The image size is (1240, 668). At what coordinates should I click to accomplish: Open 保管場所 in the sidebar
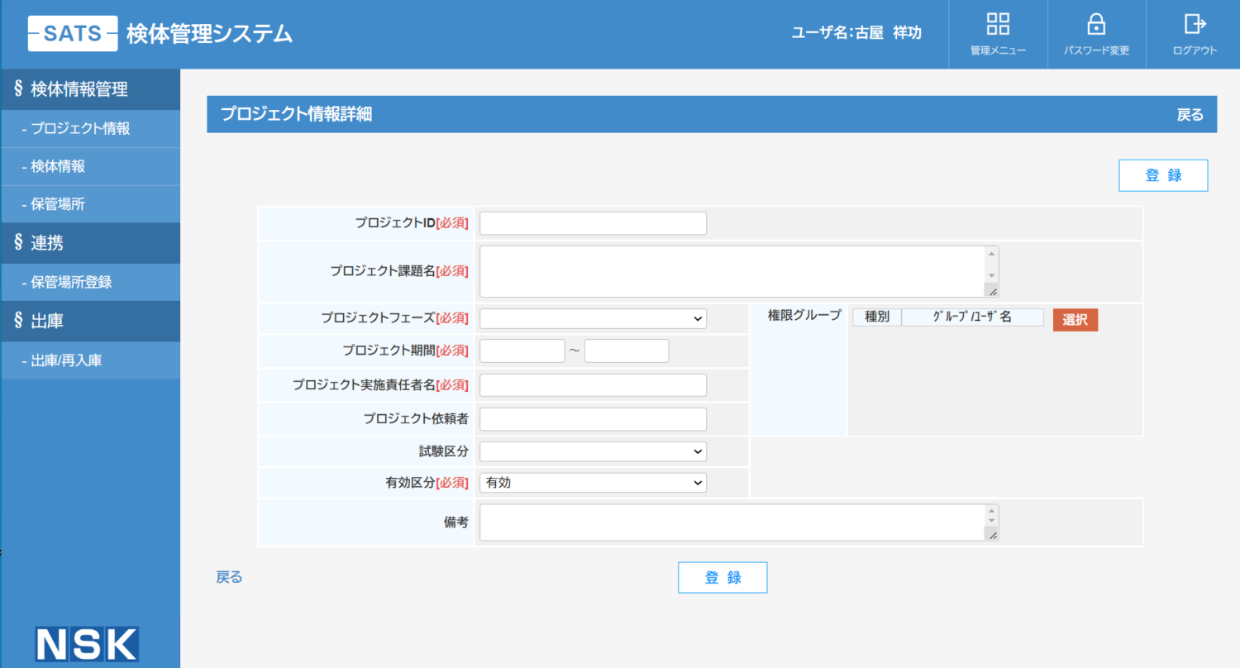(x=90, y=205)
